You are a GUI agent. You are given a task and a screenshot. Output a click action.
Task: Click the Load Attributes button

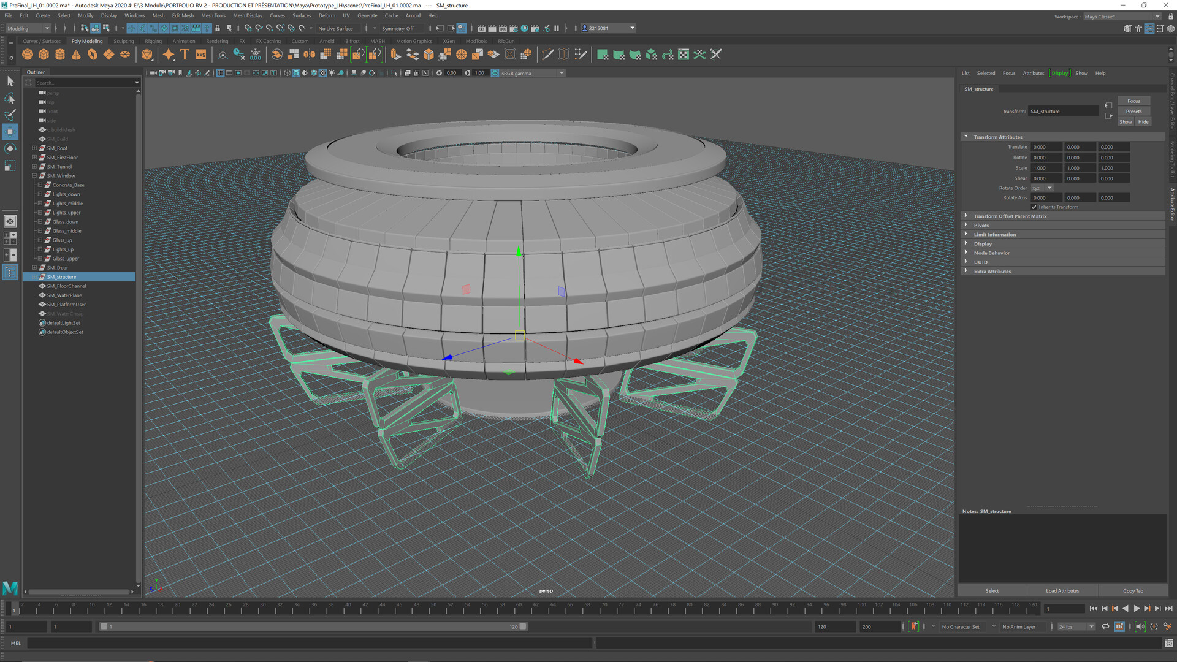tap(1062, 590)
